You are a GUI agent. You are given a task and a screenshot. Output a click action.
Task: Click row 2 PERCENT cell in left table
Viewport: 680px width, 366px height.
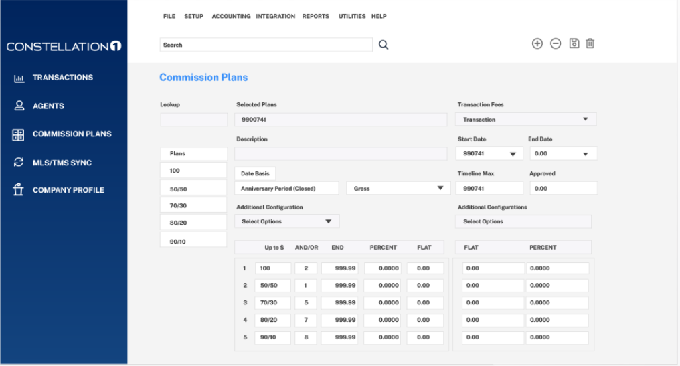click(383, 285)
